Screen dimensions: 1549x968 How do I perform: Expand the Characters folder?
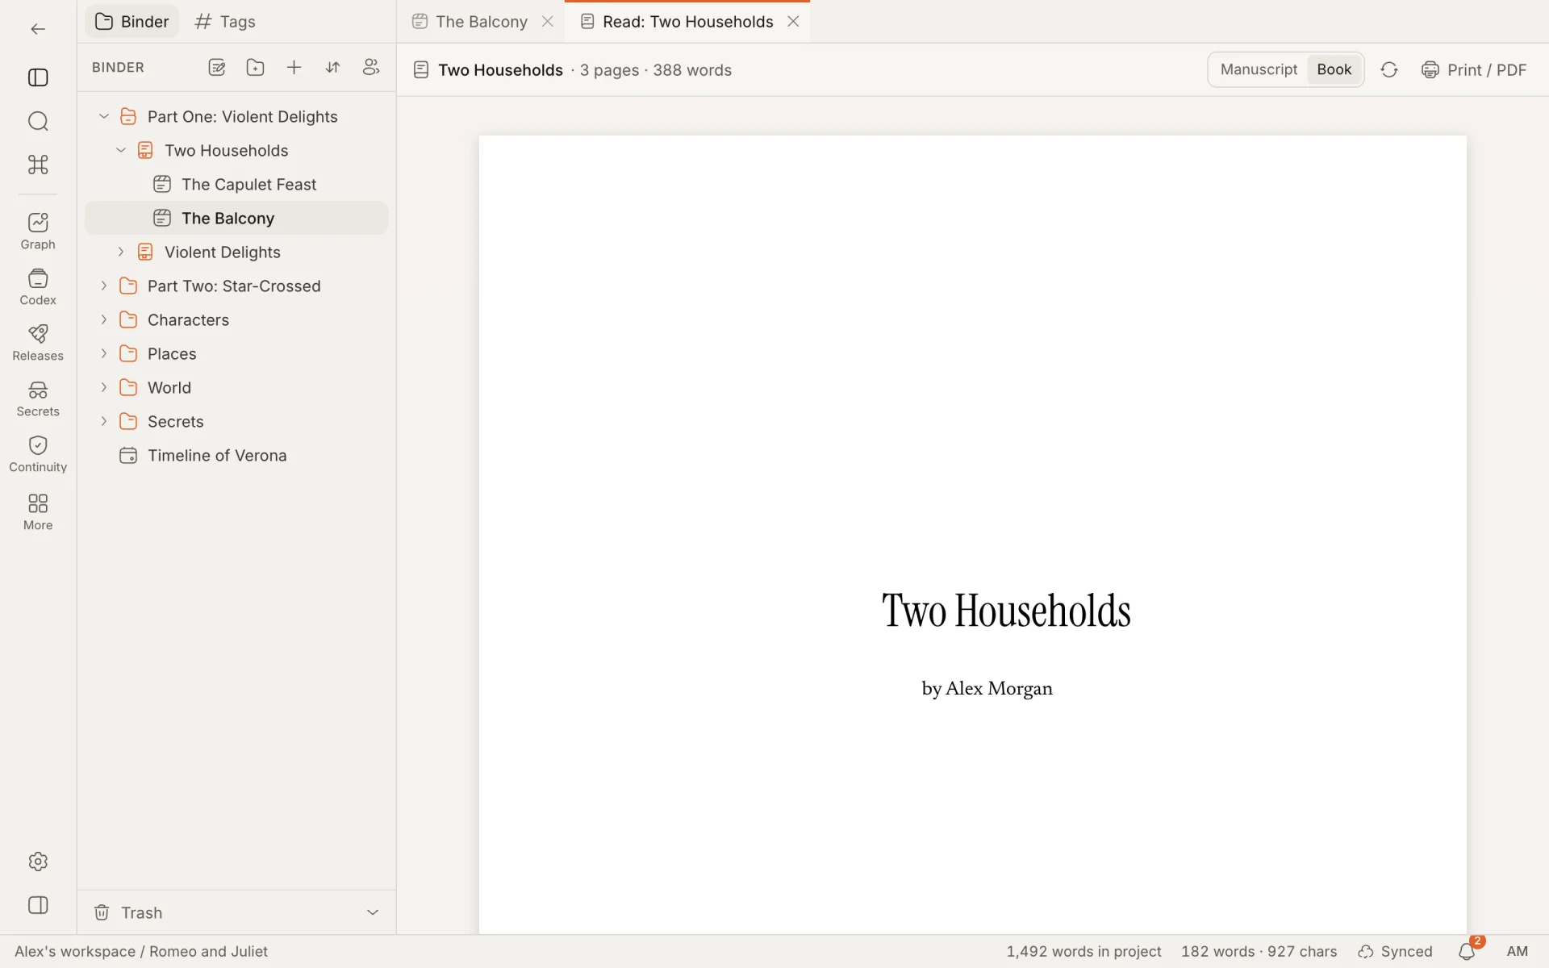pyautogui.click(x=104, y=320)
